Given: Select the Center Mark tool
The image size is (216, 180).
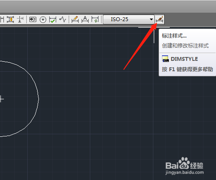Looking at the screenshot, I should coord(43,19).
